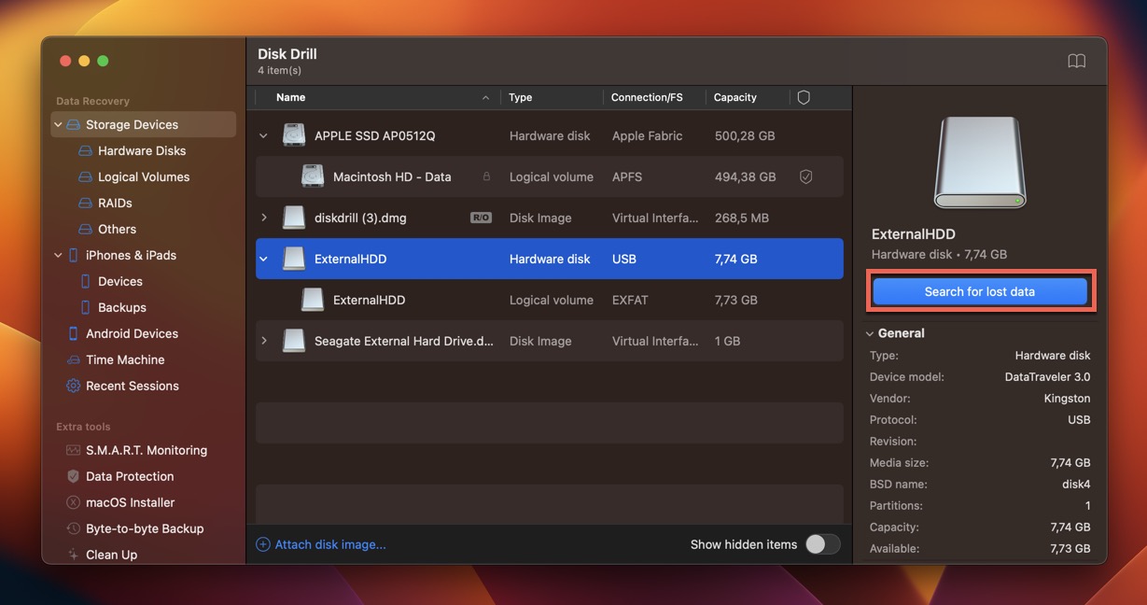1147x605 pixels.
Task: Toggle the Show hidden items switch
Action: click(822, 544)
